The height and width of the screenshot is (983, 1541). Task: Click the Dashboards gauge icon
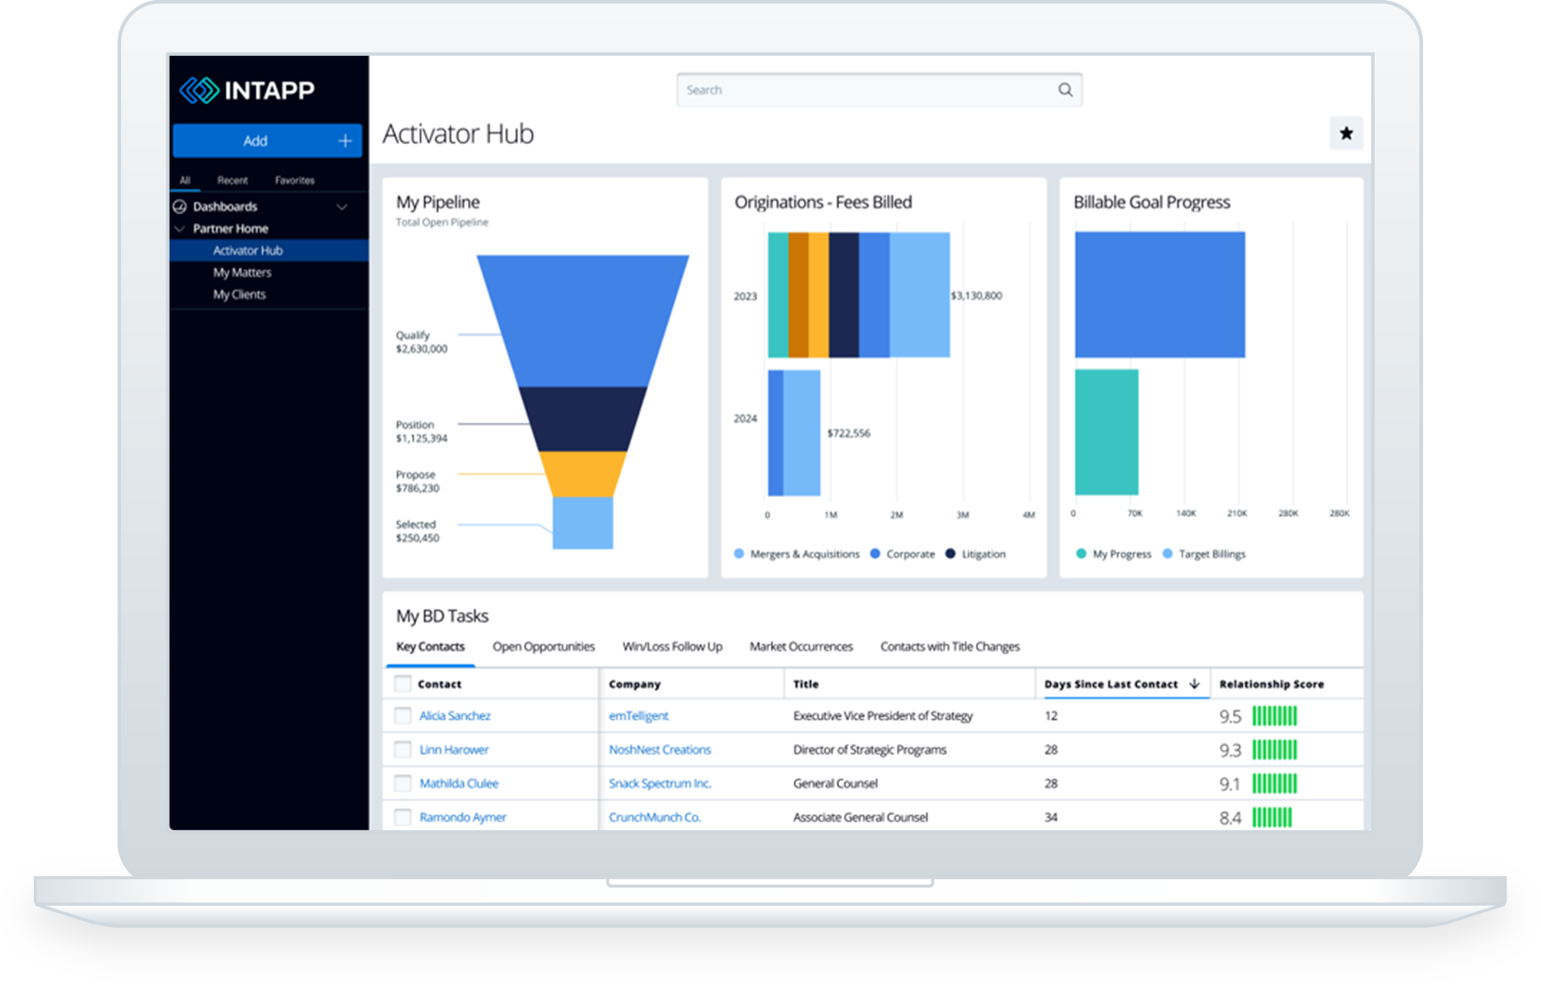coord(180,206)
